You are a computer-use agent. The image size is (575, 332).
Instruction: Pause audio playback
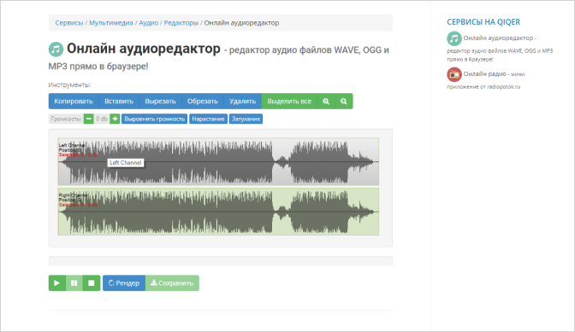(x=74, y=283)
